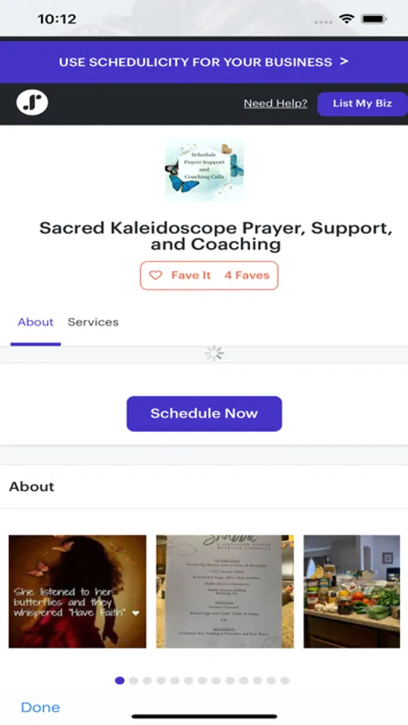408x725 pixels.
Task: Switch to the Services tab
Action: 93,322
